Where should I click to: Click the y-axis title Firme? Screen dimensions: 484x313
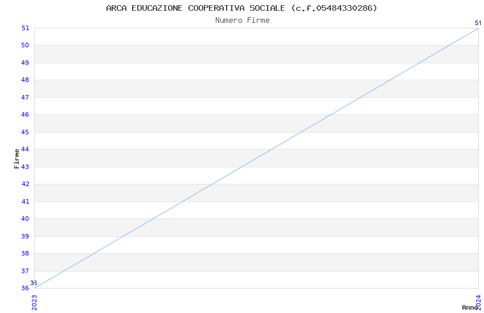(x=17, y=159)
